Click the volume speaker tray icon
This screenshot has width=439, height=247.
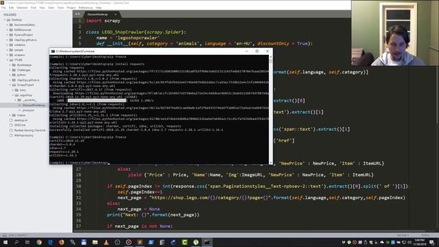(x=409, y=242)
